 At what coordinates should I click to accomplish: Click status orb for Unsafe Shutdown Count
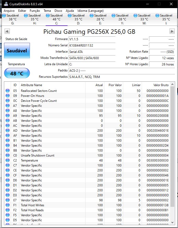8,155
